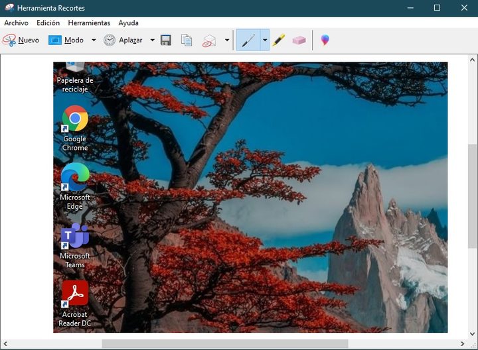
Task: Click the Nuevo snip button
Action: pyautogui.click(x=21, y=40)
